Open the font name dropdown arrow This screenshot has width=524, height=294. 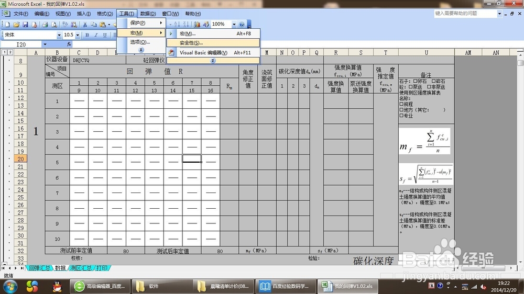click(x=59, y=35)
